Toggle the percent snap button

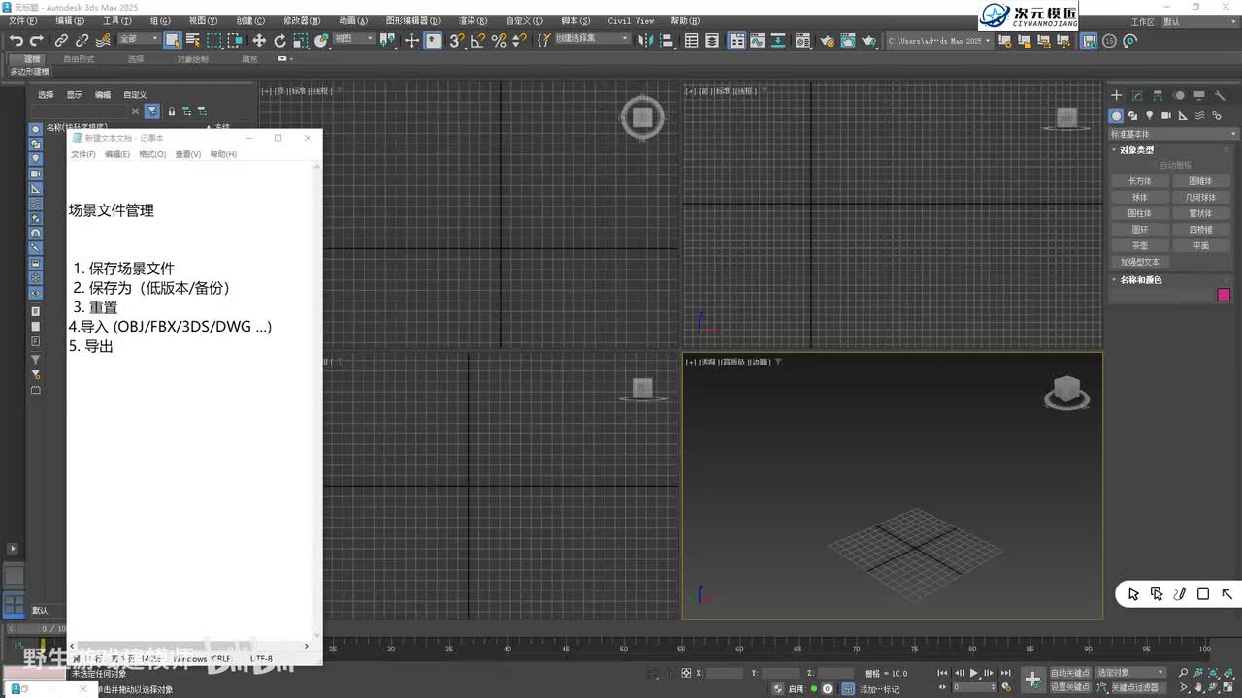point(499,40)
